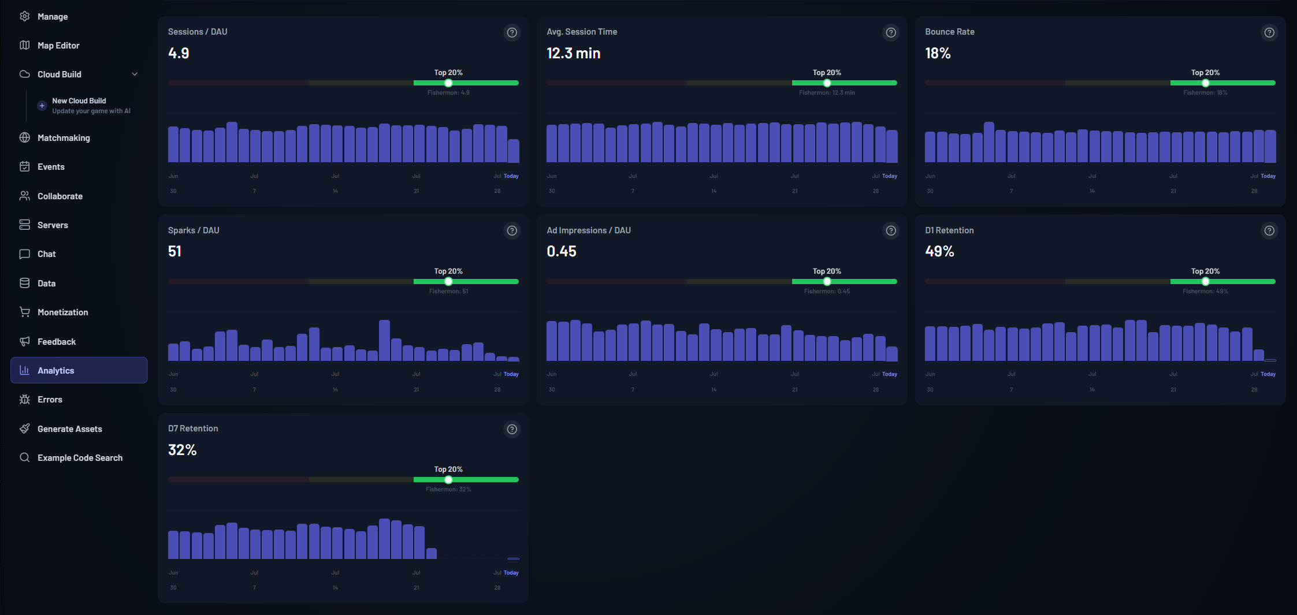Click the Sparks / DAU percentile marker

click(448, 281)
